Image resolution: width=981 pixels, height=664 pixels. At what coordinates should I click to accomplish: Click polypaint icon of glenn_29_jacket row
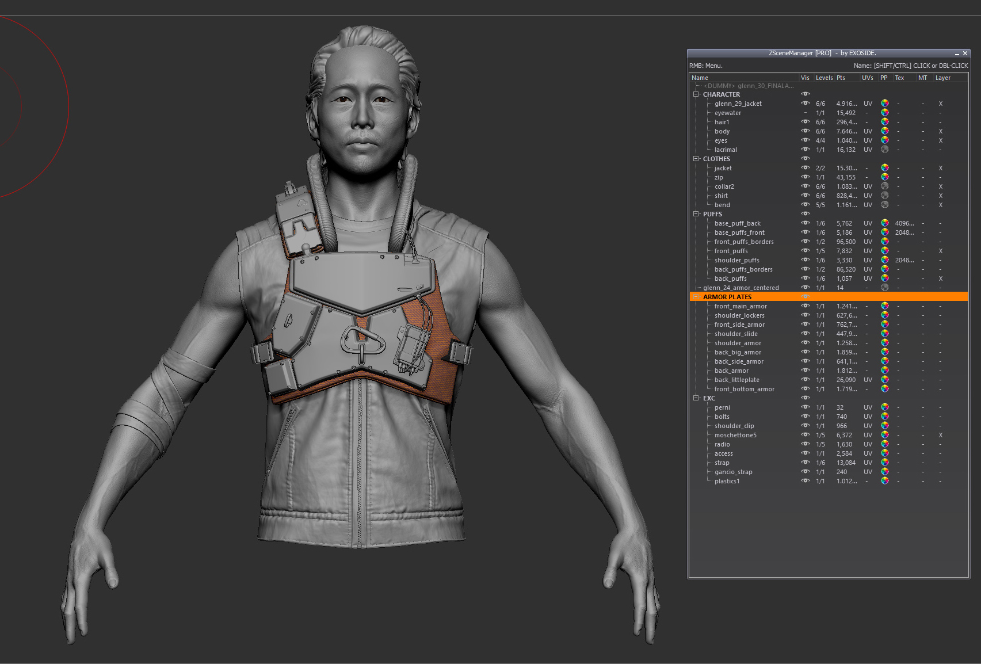(x=885, y=104)
